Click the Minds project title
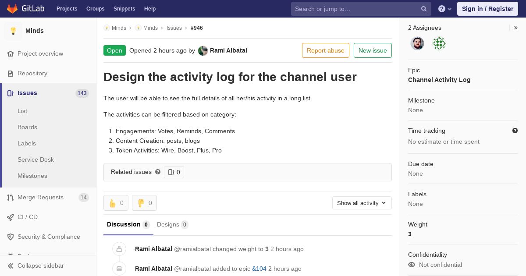 tap(35, 31)
